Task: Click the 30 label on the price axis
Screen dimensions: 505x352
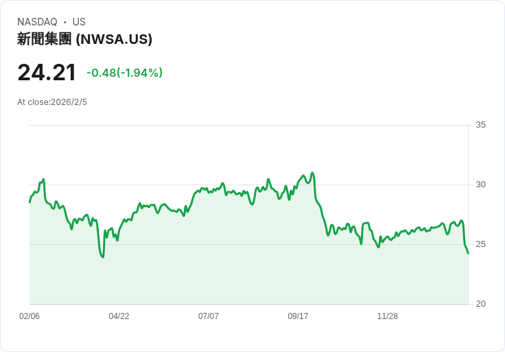Action: (480, 185)
